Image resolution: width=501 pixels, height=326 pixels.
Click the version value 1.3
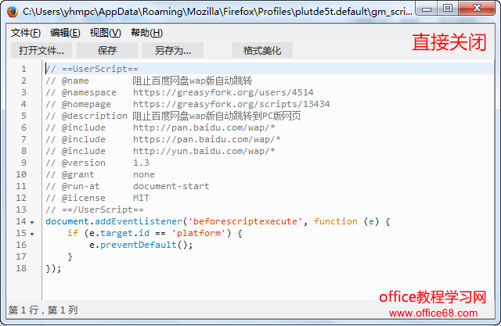(141, 163)
